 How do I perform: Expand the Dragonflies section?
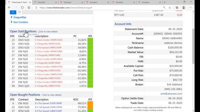click(18, 17)
